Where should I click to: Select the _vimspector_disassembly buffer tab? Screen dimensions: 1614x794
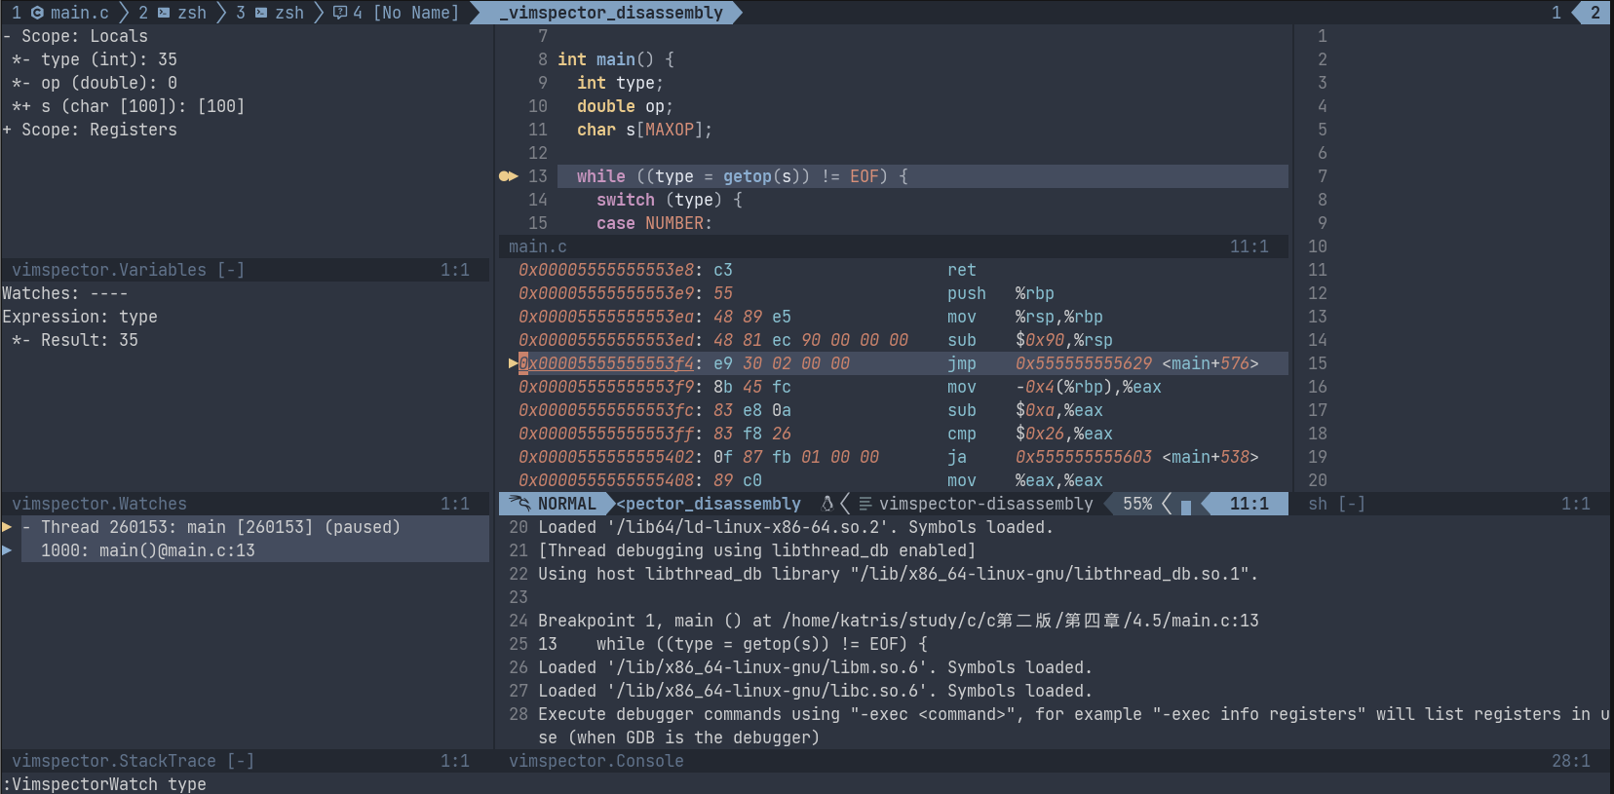pyautogui.click(x=610, y=13)
